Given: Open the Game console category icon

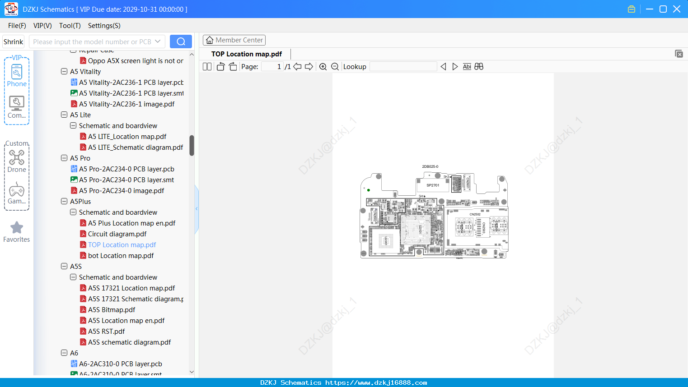Looking at the screenshot, I should point(17,193).
